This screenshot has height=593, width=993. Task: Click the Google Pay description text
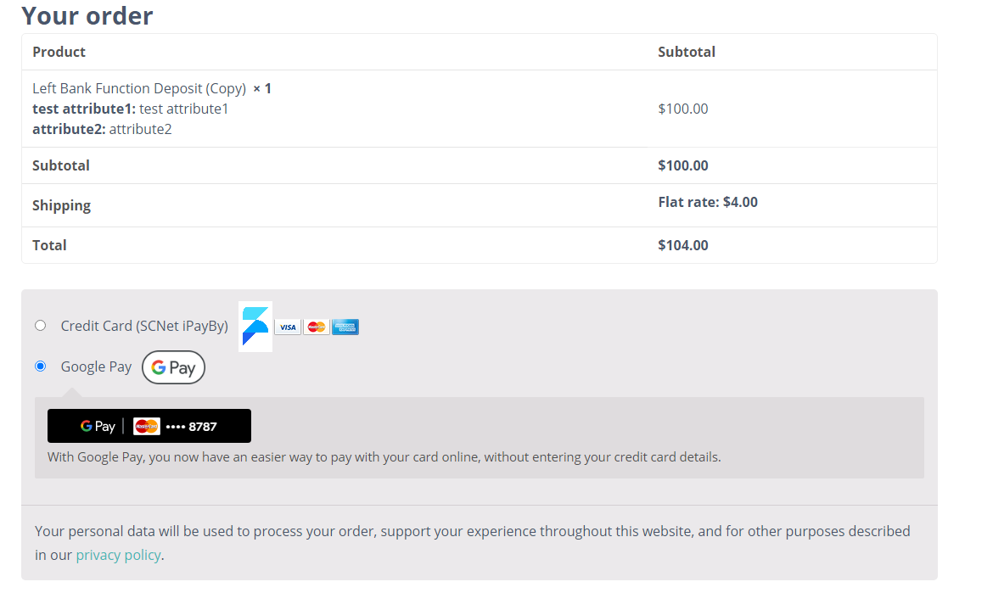pyautogui.click(x=384, y=456)
